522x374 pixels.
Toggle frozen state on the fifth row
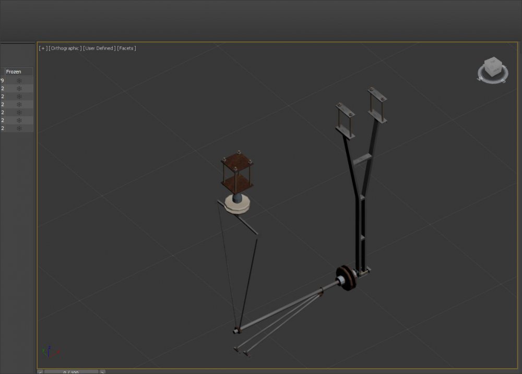19,112
